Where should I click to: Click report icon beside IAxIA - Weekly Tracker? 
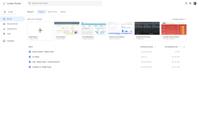(30, 62)
